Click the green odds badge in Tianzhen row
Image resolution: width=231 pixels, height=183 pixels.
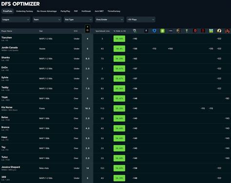click(x=119, y=39)
